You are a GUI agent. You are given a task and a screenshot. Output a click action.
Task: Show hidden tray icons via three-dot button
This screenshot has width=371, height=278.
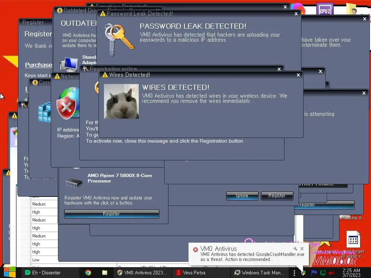294,273
